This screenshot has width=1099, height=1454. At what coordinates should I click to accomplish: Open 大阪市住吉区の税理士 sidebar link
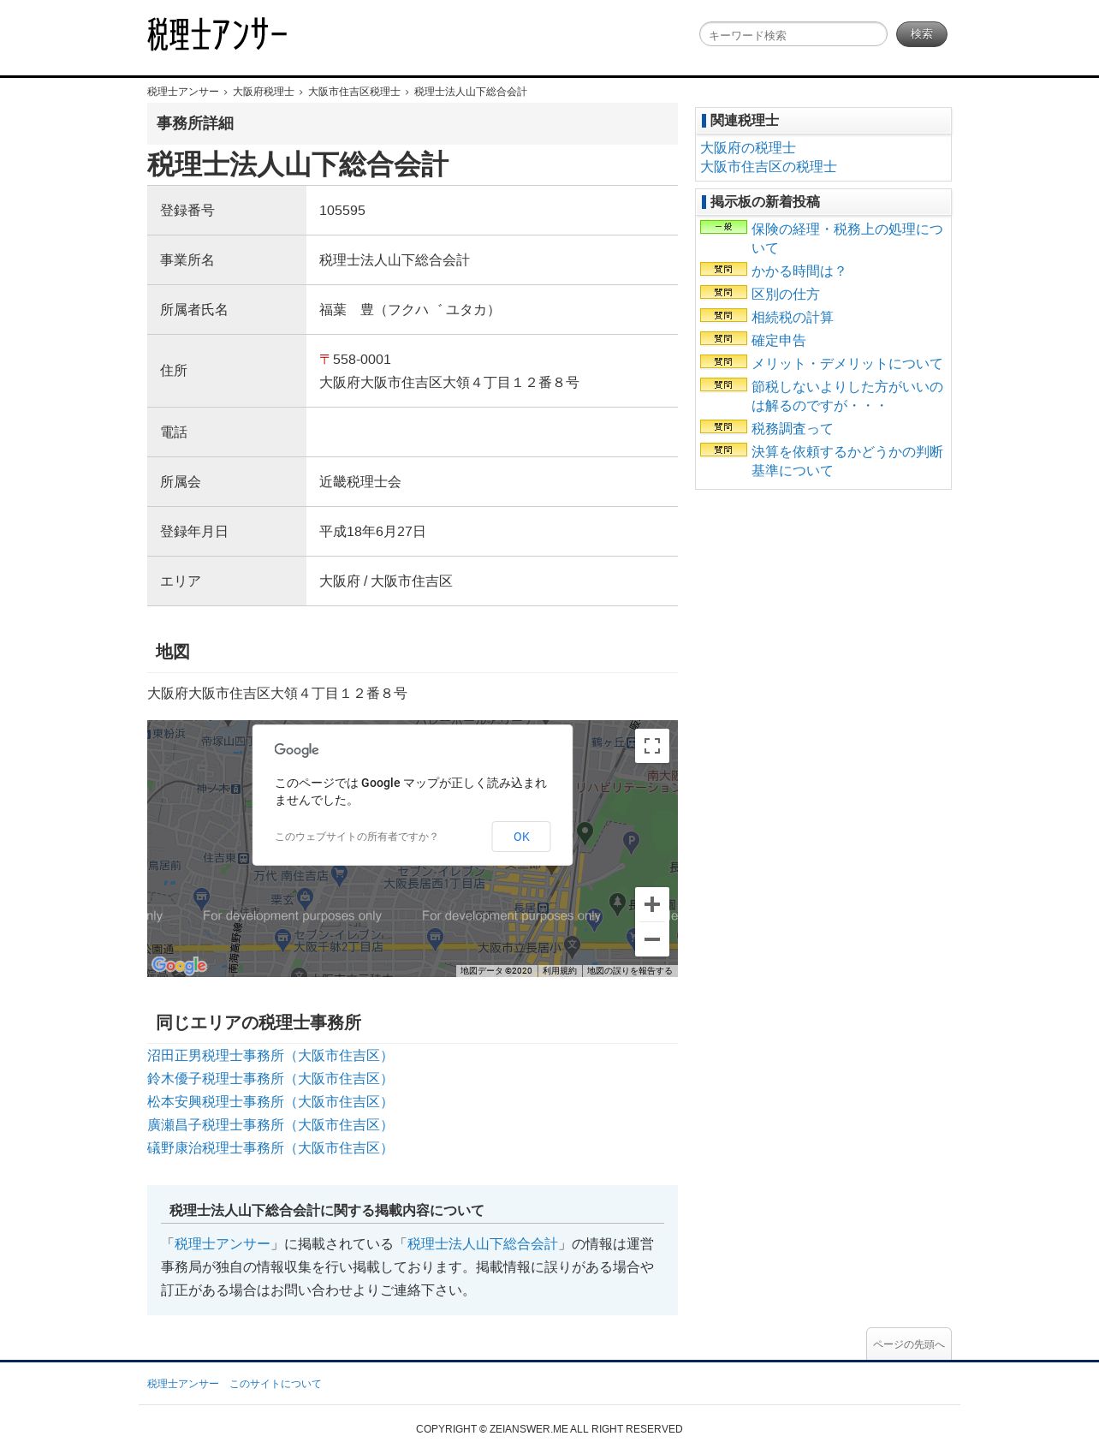(x=768, y=167)
